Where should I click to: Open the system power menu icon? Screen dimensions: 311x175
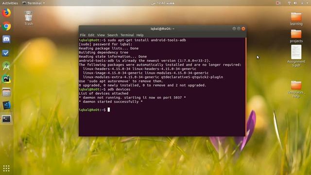(302, 3)
